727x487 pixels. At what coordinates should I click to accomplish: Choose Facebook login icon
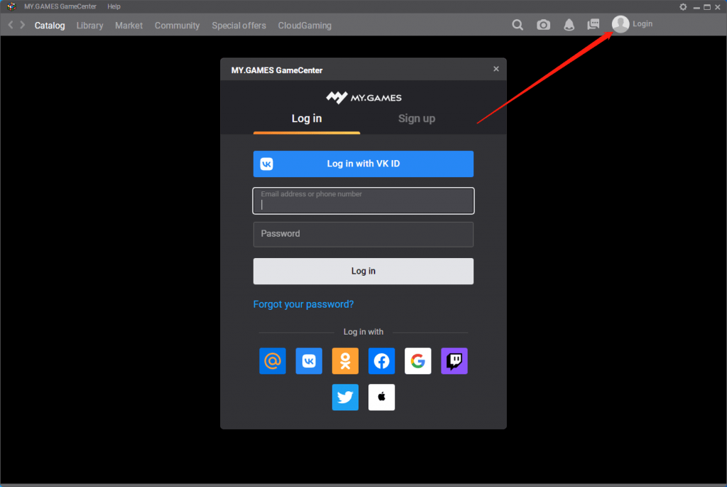tap(381, 361)
